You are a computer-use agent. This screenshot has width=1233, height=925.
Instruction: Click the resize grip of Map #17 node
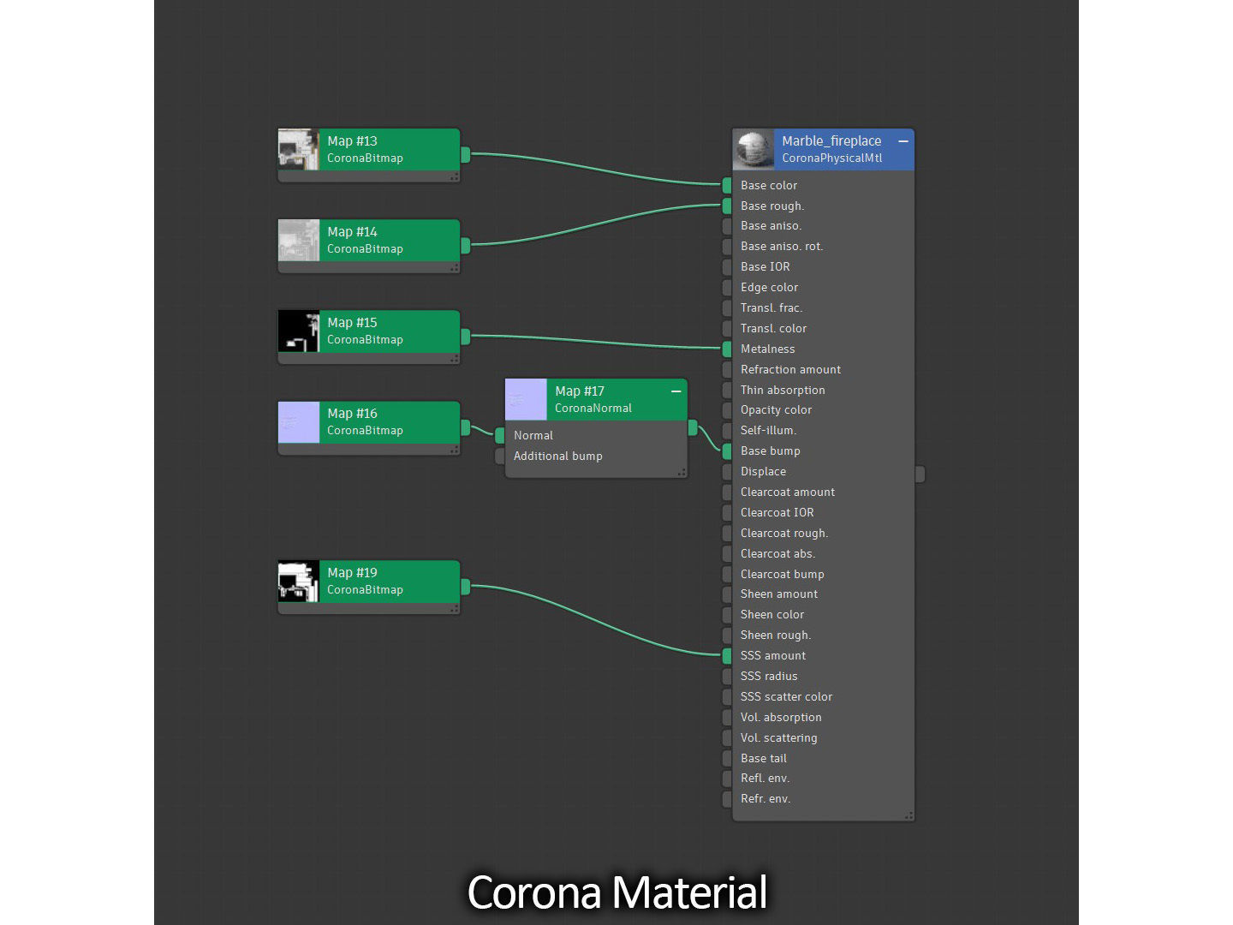[682, 472]
